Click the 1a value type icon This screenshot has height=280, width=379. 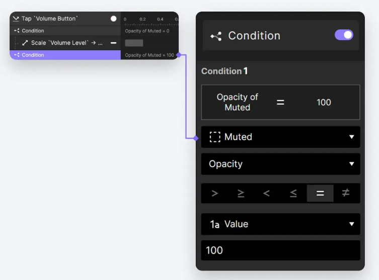coord(214,224)
